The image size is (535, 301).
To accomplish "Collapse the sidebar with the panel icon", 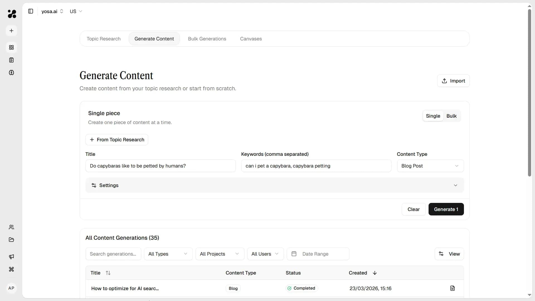I will (x=31, y=11).
